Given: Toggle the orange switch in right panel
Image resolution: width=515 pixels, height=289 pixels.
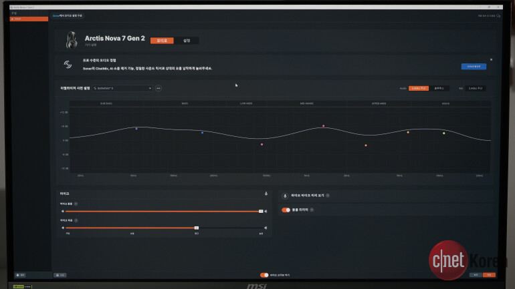Looking at the screenshot, I should tap(286, 210).
